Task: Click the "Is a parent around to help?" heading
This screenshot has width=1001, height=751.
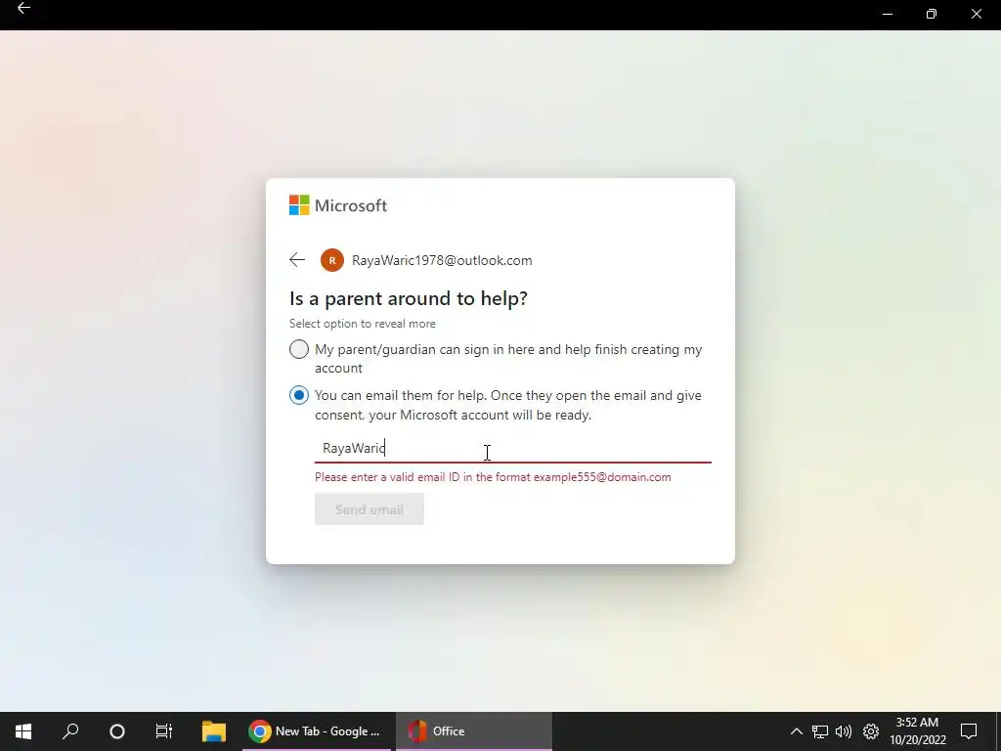Action: click(x=408, y=298)
